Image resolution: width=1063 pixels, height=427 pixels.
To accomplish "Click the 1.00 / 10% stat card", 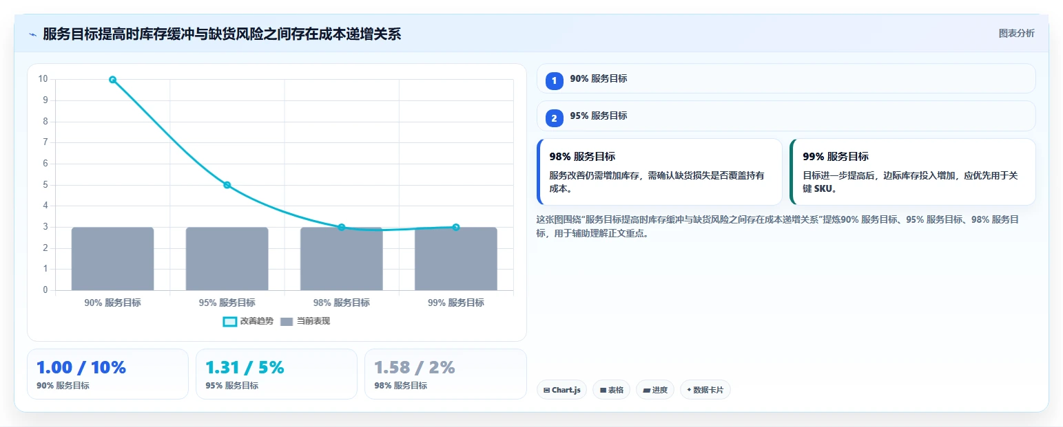I will pos(107,374).
